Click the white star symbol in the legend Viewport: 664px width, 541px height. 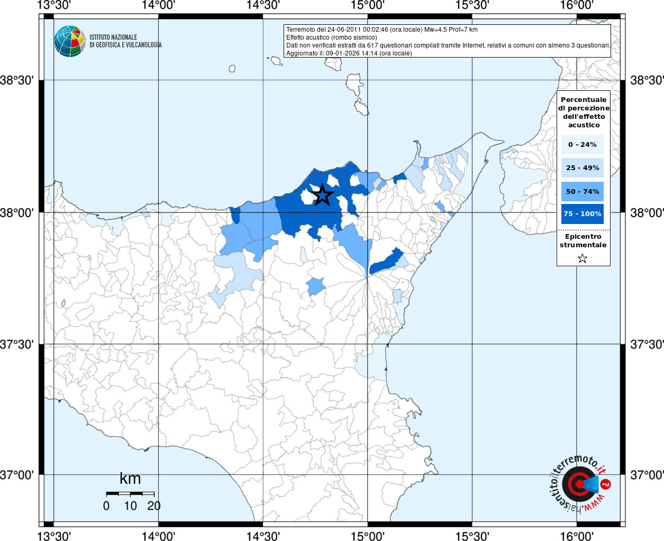pyautogui.click(x=583, y=258)
